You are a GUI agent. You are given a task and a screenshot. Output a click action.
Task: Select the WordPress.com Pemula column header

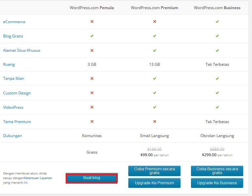[x=92, y=8]
